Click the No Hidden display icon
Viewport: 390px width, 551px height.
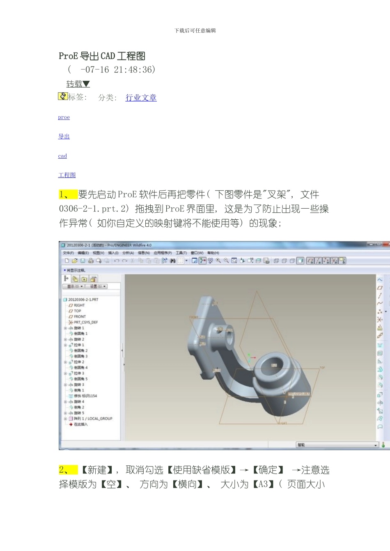(292, 260)
